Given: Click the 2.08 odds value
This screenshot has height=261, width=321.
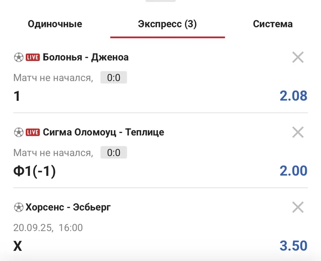Looking at the screenshot, I should click(x=293, y=96).
